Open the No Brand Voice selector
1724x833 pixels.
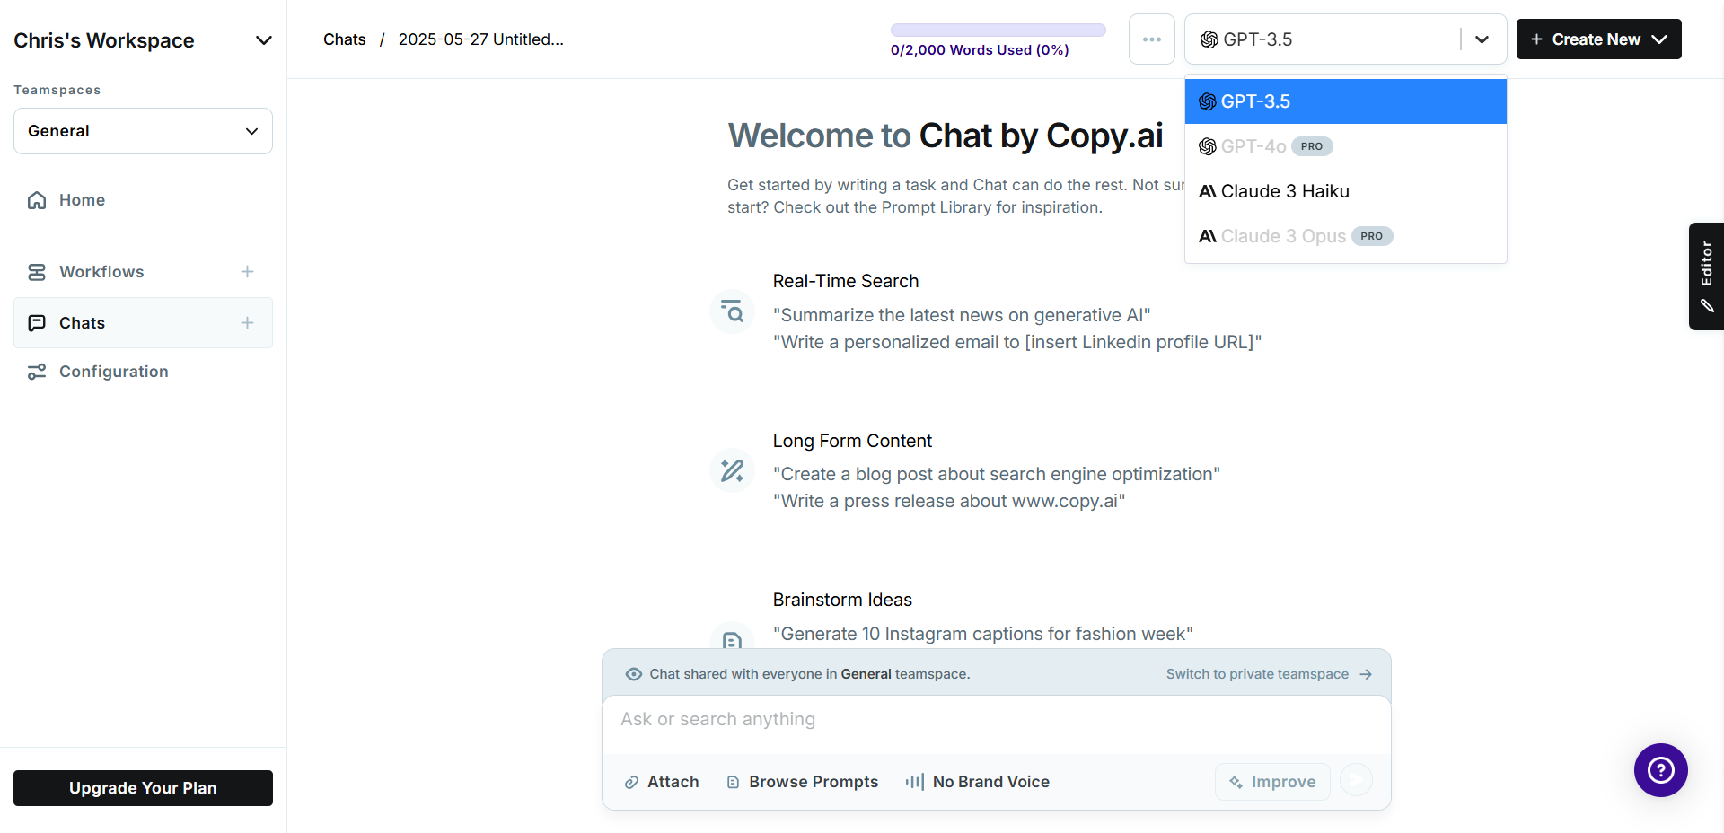coord(978,782)
